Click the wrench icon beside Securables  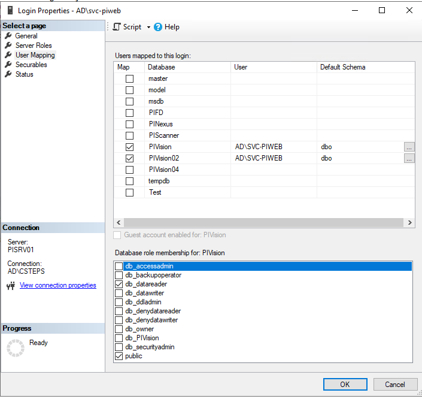[x=8, y=65]
